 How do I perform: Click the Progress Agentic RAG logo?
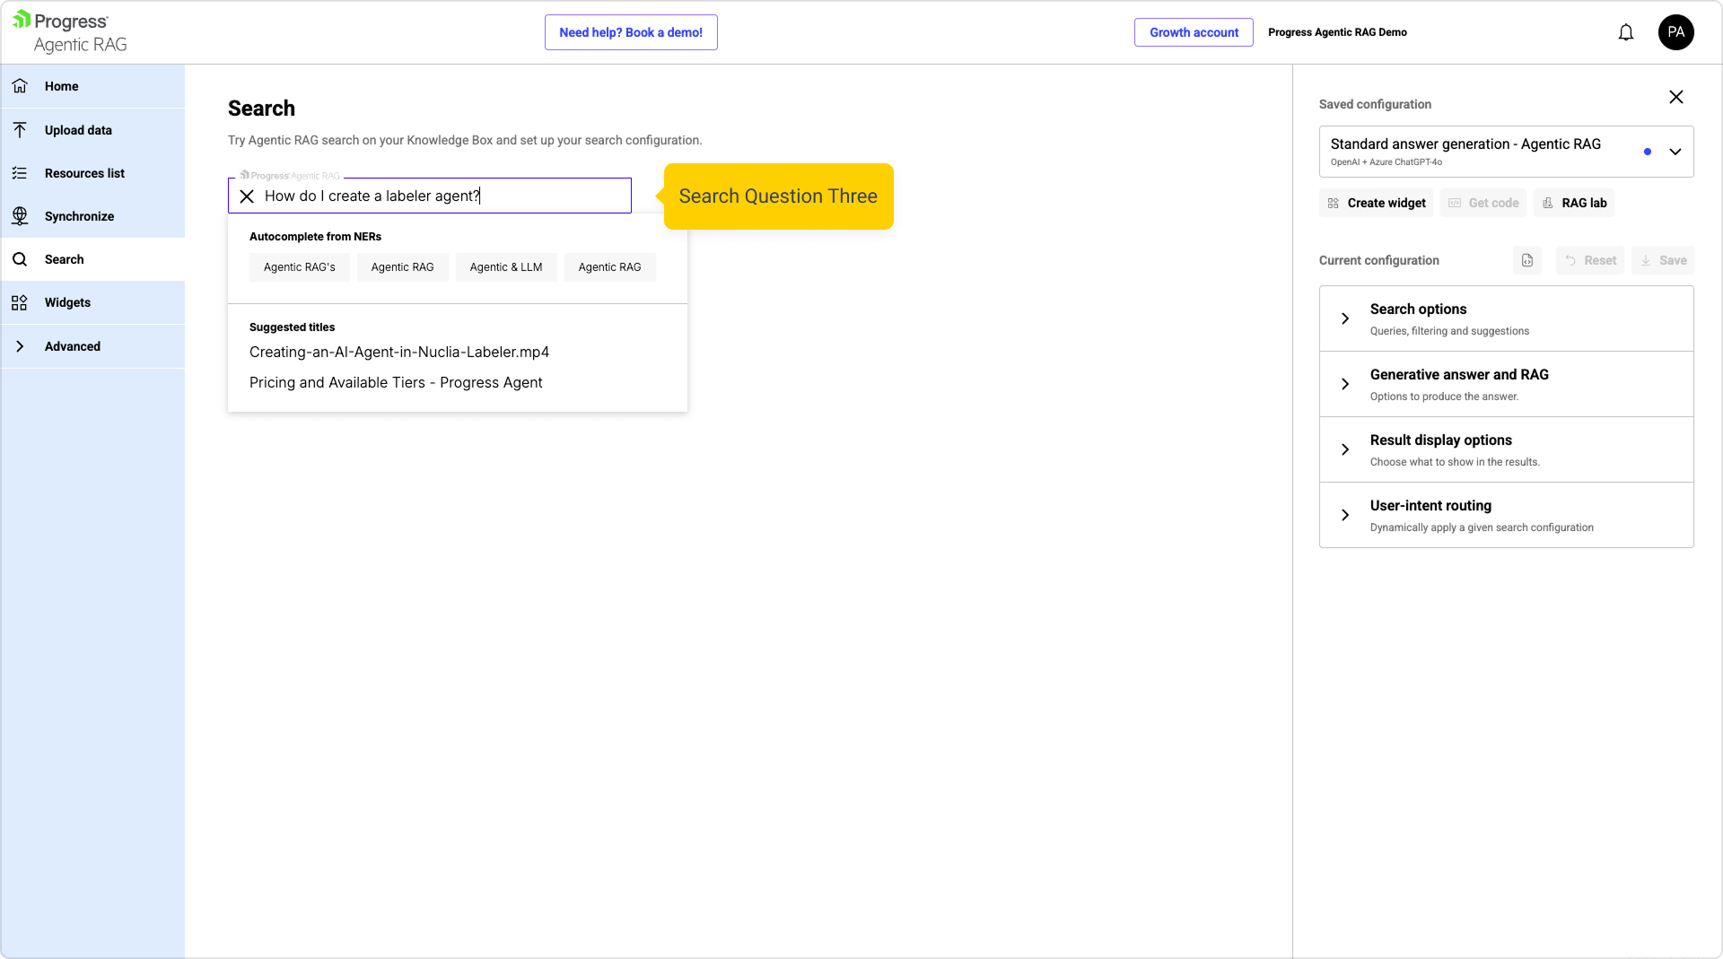(70, 32)
